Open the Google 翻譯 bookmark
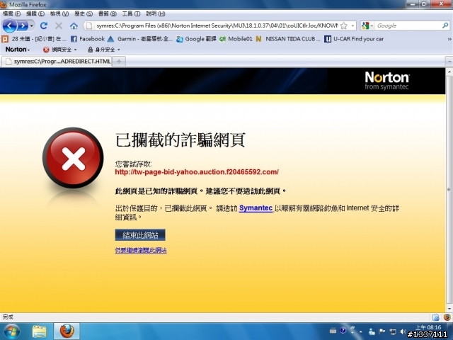453x340 pixels. pyautogui.click(x=196, y=39)
